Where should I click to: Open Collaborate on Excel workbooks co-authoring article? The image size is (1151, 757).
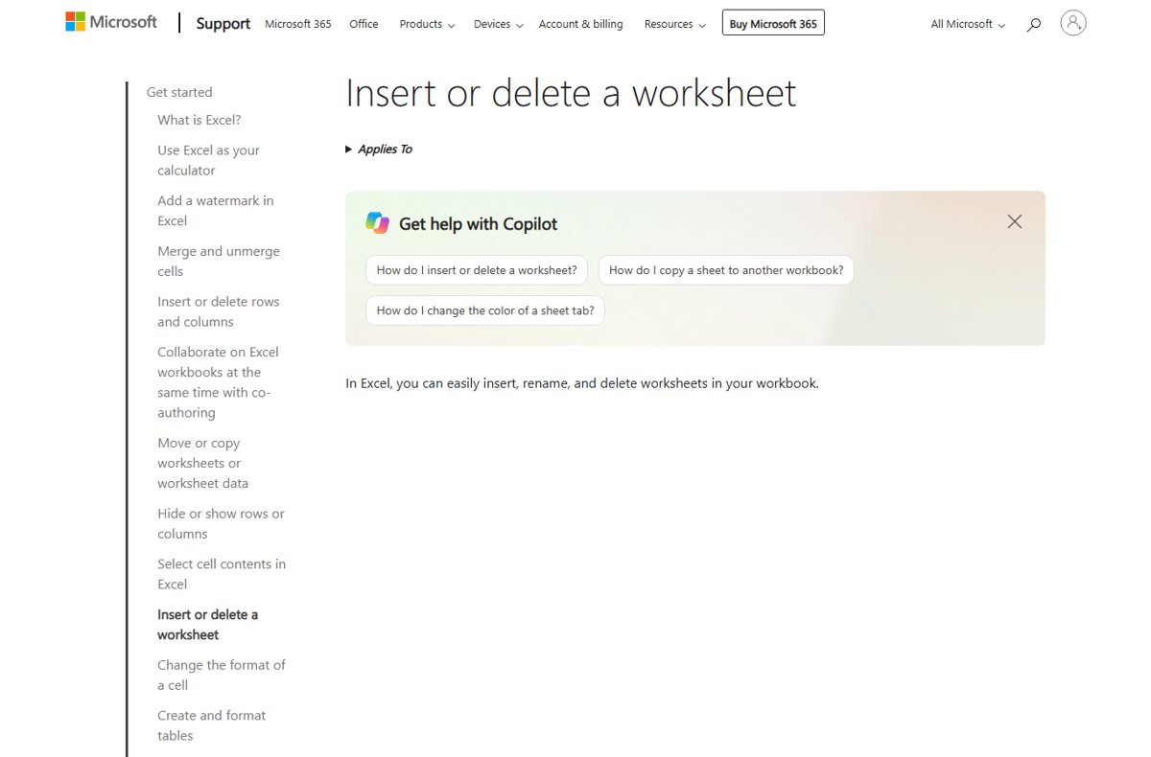click(218, 382)
